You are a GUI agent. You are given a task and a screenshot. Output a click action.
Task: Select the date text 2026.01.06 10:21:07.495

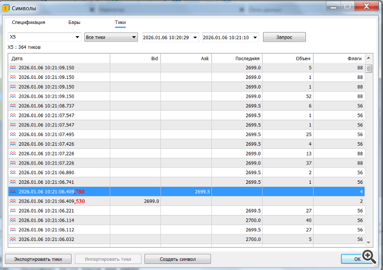point(46,134)
